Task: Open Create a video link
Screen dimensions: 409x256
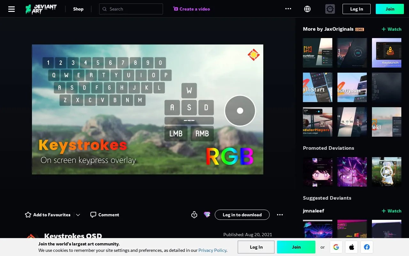Action: (192, 9)
